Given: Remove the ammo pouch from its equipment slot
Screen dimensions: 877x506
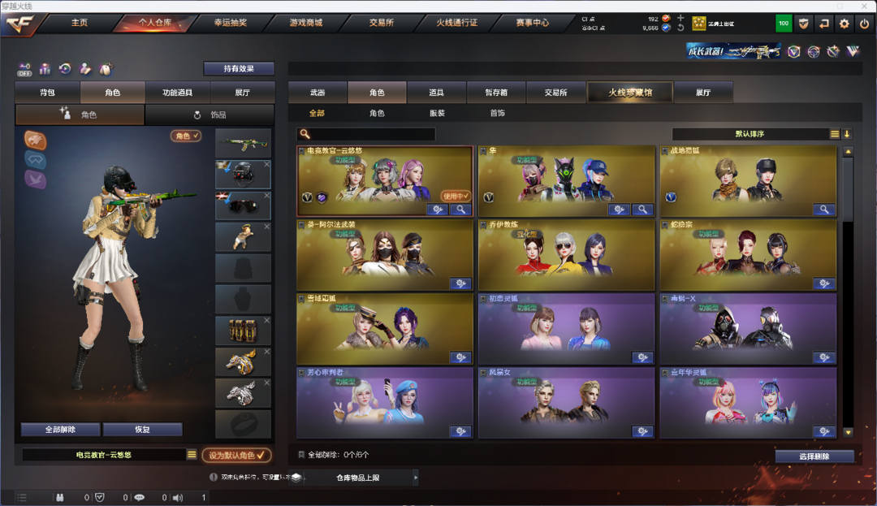Looking at the screenshot, I should click(267, 320).
